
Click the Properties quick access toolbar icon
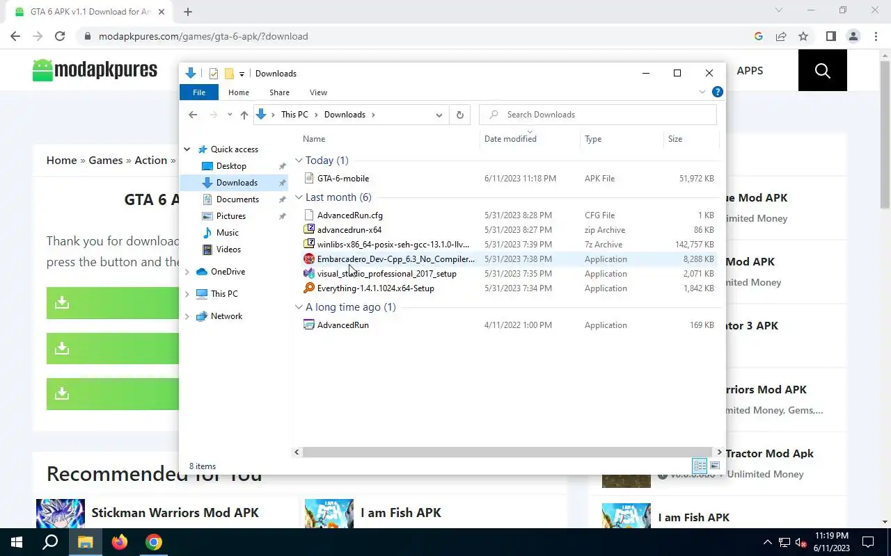214,74
